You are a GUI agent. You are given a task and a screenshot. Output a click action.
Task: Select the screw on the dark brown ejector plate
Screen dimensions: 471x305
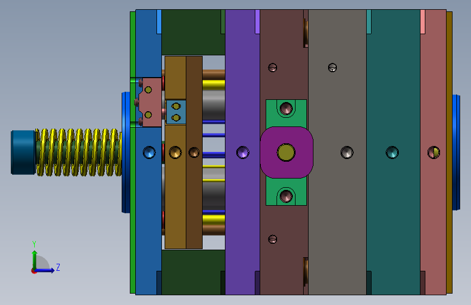(194, 152)
